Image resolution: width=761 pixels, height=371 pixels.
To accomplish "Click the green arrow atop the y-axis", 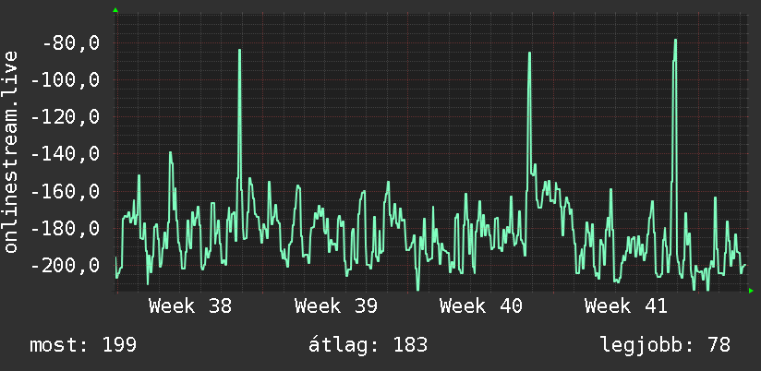I will click(x=115, y=10).
